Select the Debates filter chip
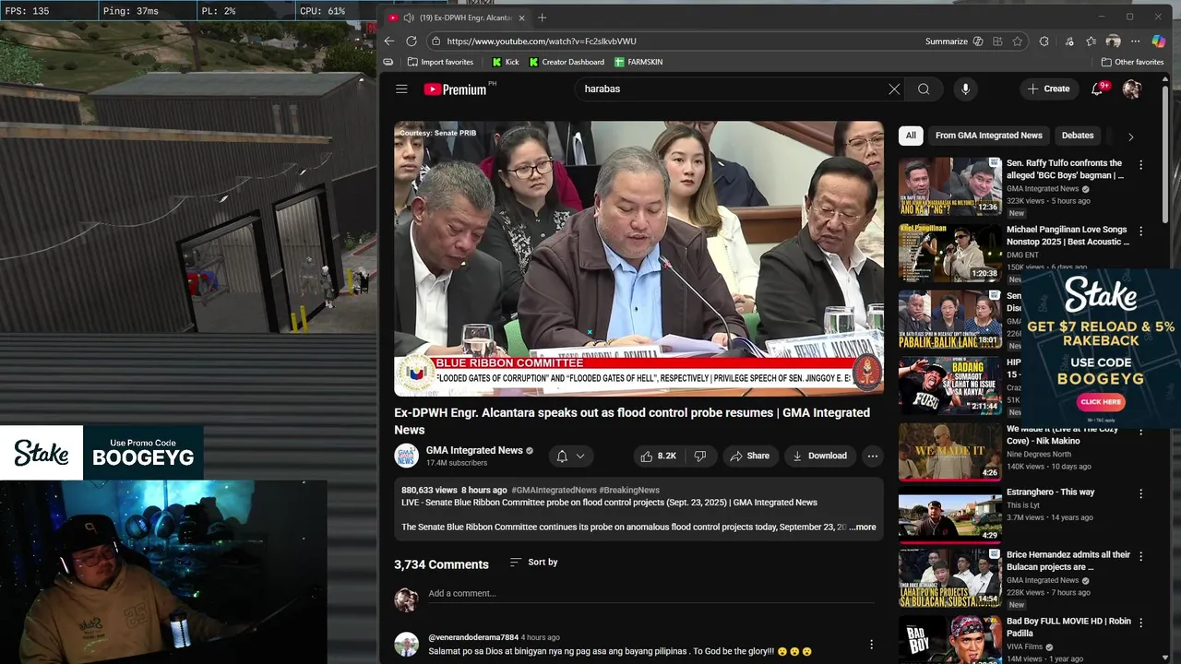 coord(1078,136)
